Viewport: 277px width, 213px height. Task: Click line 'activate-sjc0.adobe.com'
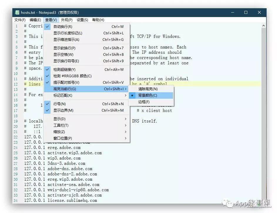(x=75, y=195)
